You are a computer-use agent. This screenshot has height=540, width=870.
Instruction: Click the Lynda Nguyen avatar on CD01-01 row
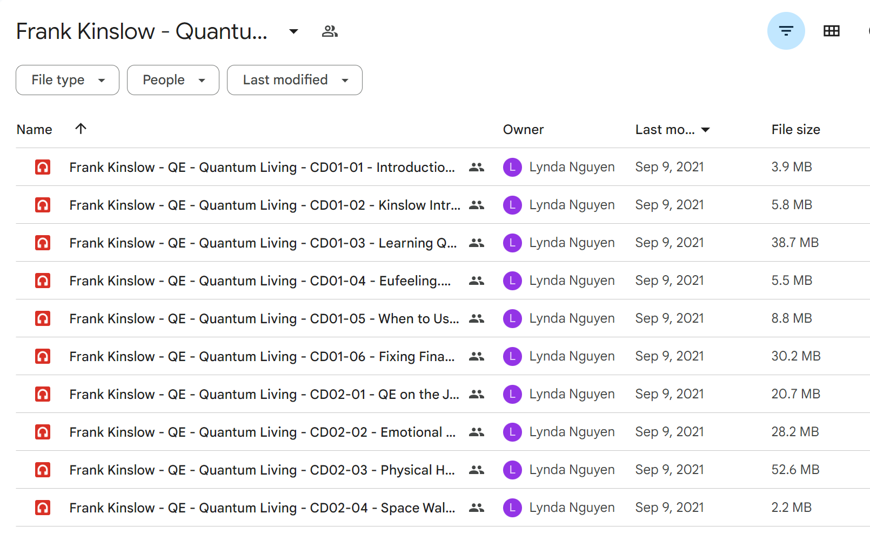pos(512,167)
